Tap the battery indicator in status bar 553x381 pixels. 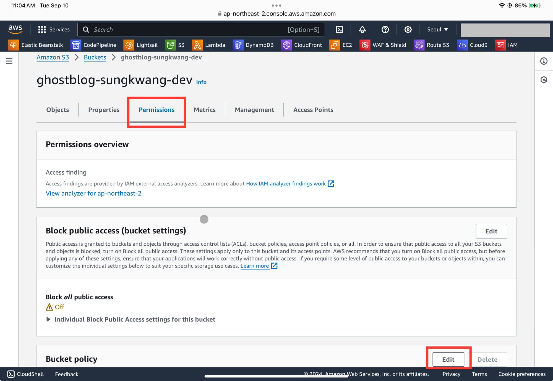point(535,6)
